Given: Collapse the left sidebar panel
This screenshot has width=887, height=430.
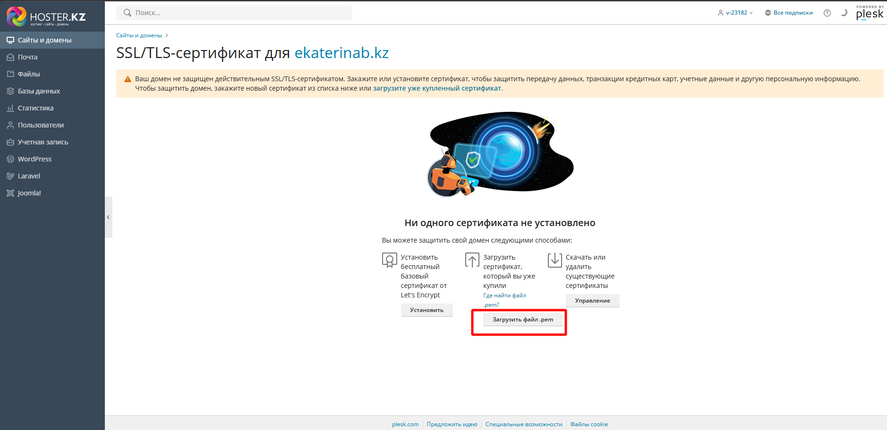Looking at the screenshot, I should [x=108, y=217].
